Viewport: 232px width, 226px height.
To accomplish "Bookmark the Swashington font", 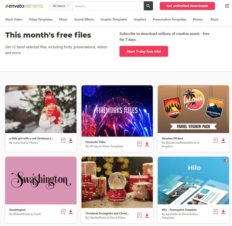I will pos(63,212).
